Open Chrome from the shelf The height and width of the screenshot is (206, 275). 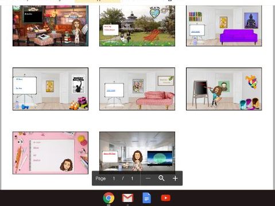pos(109,198)
